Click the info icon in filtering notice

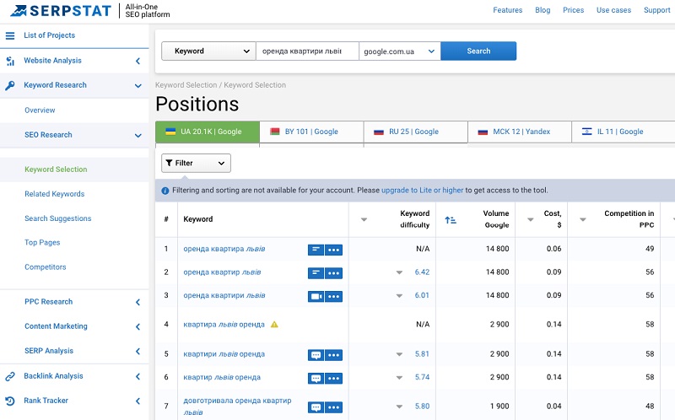(x=165, y=191)
